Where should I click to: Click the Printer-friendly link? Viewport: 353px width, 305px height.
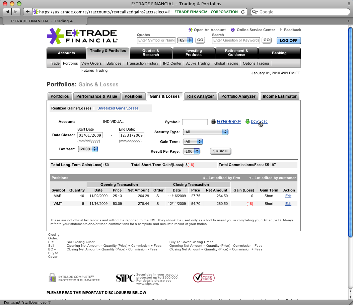(x=229, y=121)
